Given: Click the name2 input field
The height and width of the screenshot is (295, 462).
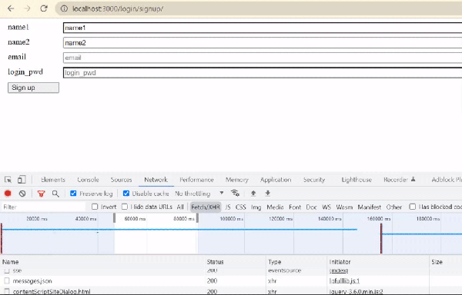Looking at the screenshot, I should coord(263,42).
